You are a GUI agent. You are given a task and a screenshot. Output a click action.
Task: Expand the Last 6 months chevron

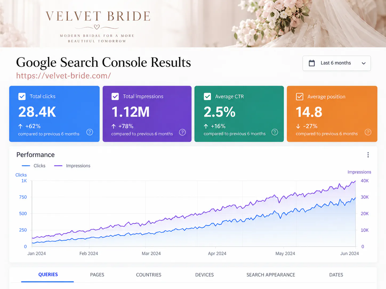pyautogui.click(x=364, y=63)
